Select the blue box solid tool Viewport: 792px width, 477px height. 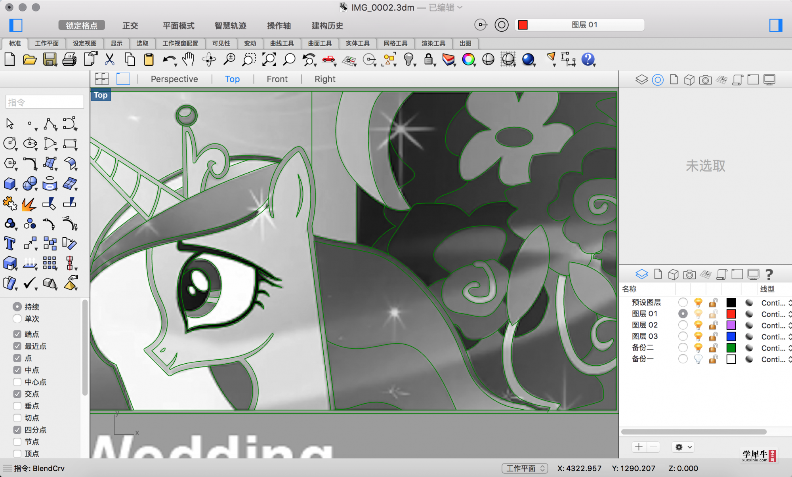point(10,184)
